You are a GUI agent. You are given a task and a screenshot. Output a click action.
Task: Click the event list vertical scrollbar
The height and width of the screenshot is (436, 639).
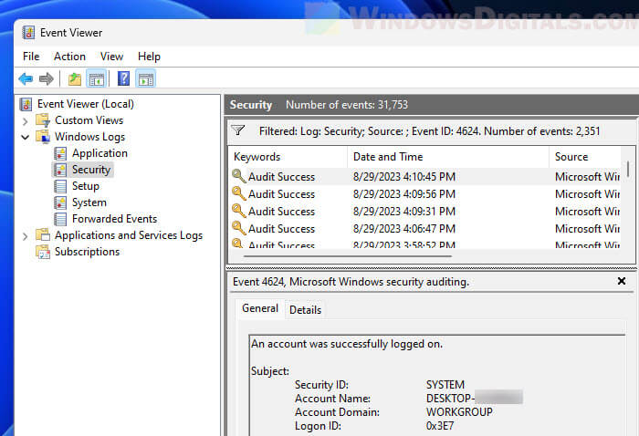click(x=628, y=169)
